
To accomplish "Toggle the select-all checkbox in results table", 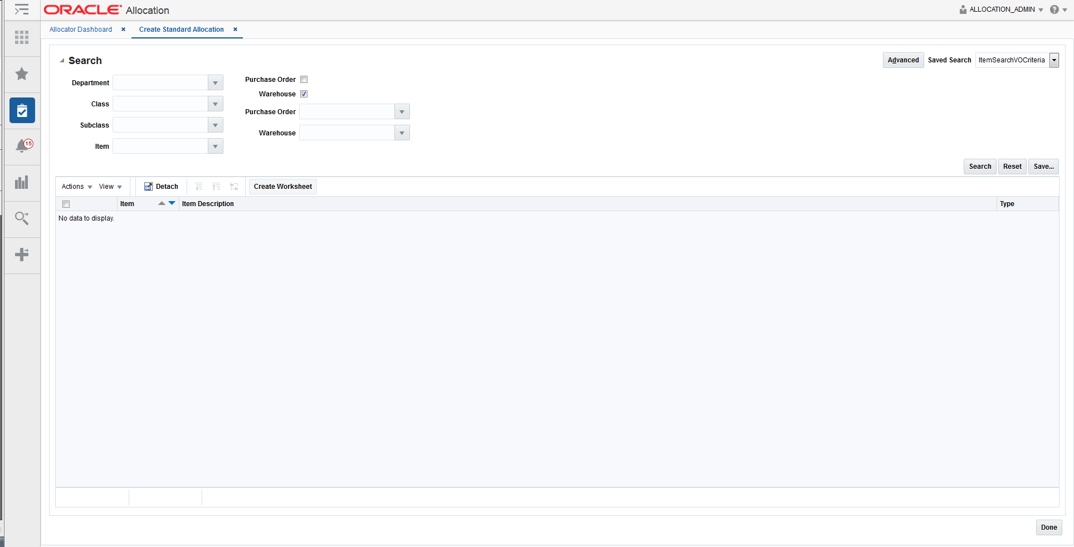I will pyautogui.click(x=66, y=204).
